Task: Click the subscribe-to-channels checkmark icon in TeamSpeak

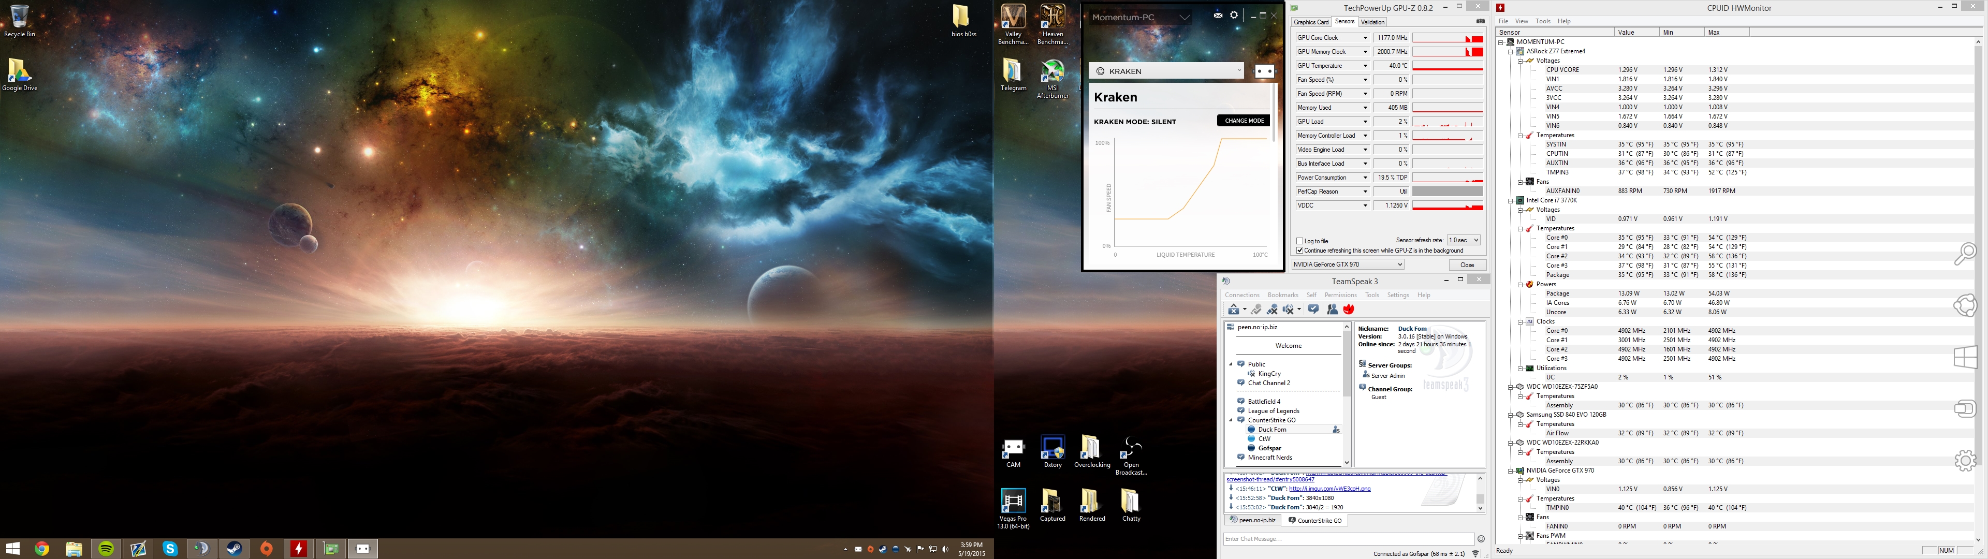Action: [x=1313, y=310]
